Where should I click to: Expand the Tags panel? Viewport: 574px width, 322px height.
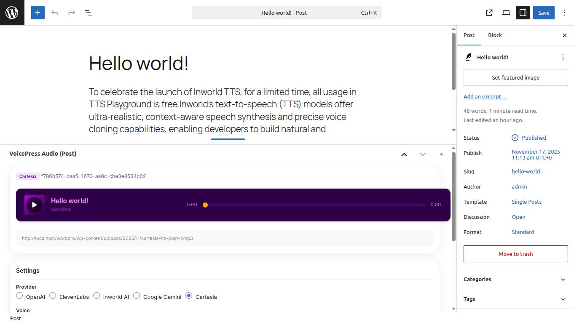[x=515, y=299]
